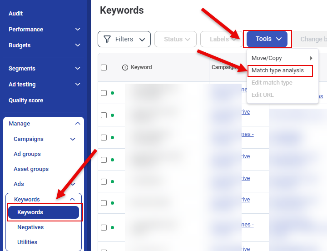Toggle the select-all checkbox in table header
Image resolution: width=327 pixels, height=251 pixels.
click(x=104, y=67)
